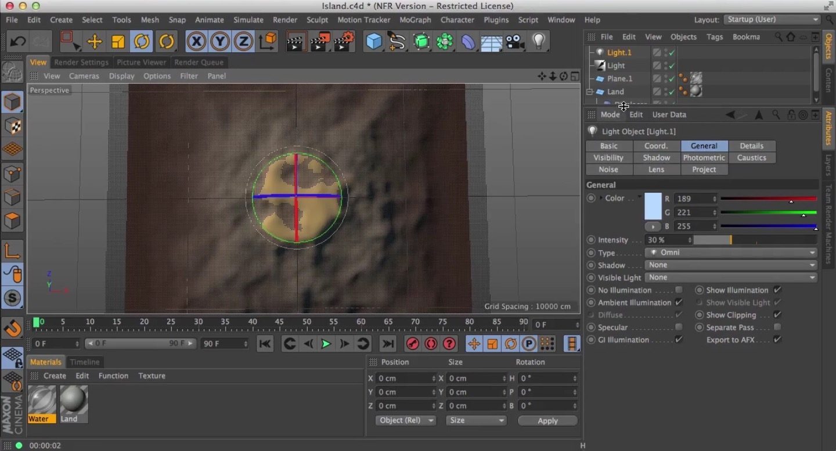836x451 pixels.
Task: Toggle the Show Illumination checkbox
Action: [x=777, y=290]
